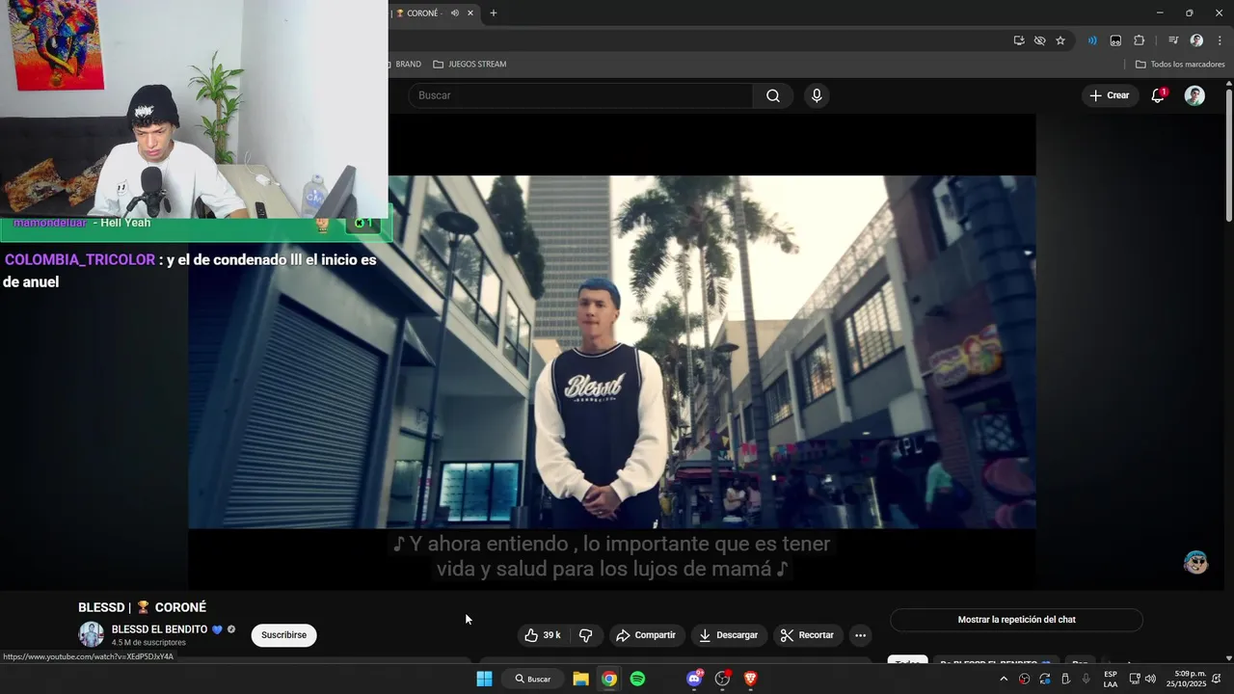
Task: Open Chrome three-dot menu
Action: pos(1220,40)
